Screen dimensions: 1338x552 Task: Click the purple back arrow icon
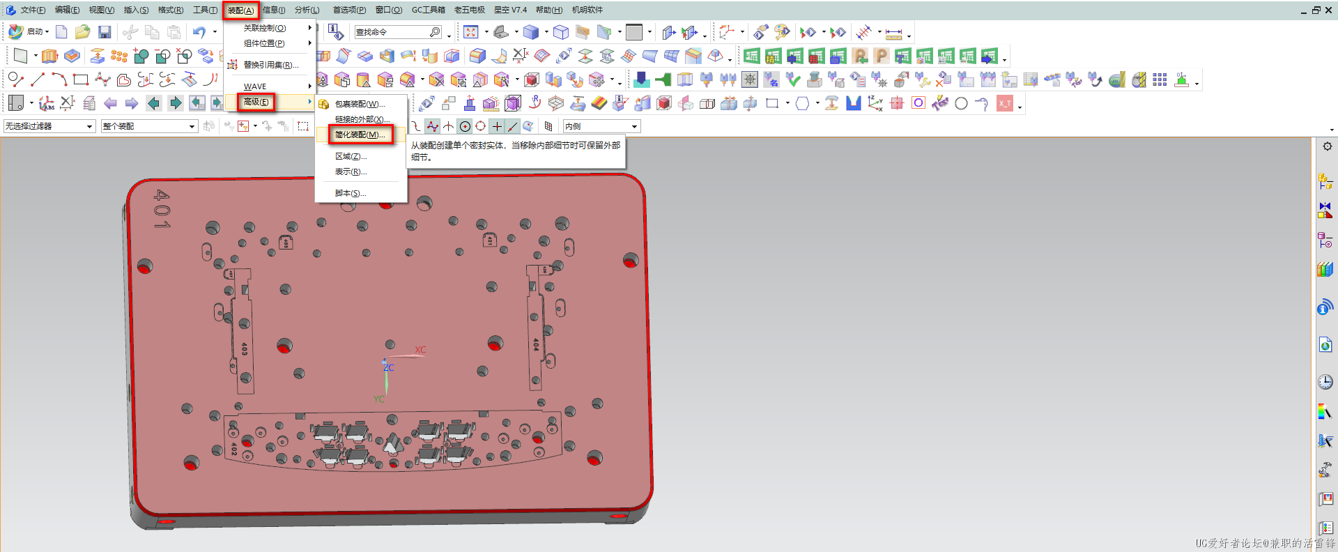coord(110,104)
